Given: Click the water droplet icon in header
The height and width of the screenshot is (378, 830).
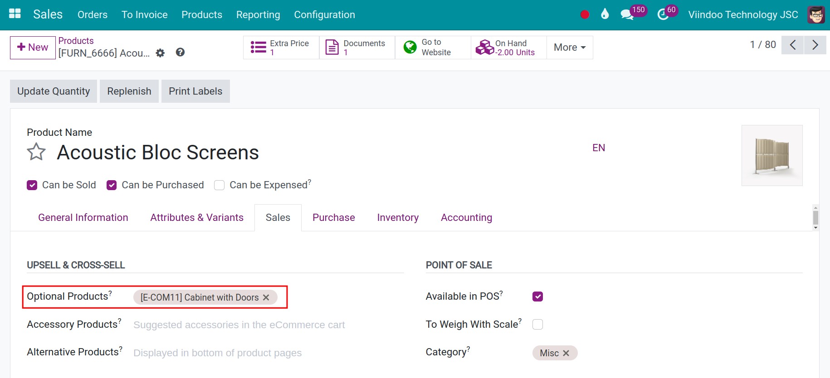Looking at the screenshot, I should [x=605, y=14].
